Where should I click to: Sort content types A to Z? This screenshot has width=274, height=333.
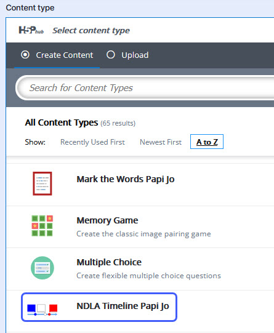point(207,142)
